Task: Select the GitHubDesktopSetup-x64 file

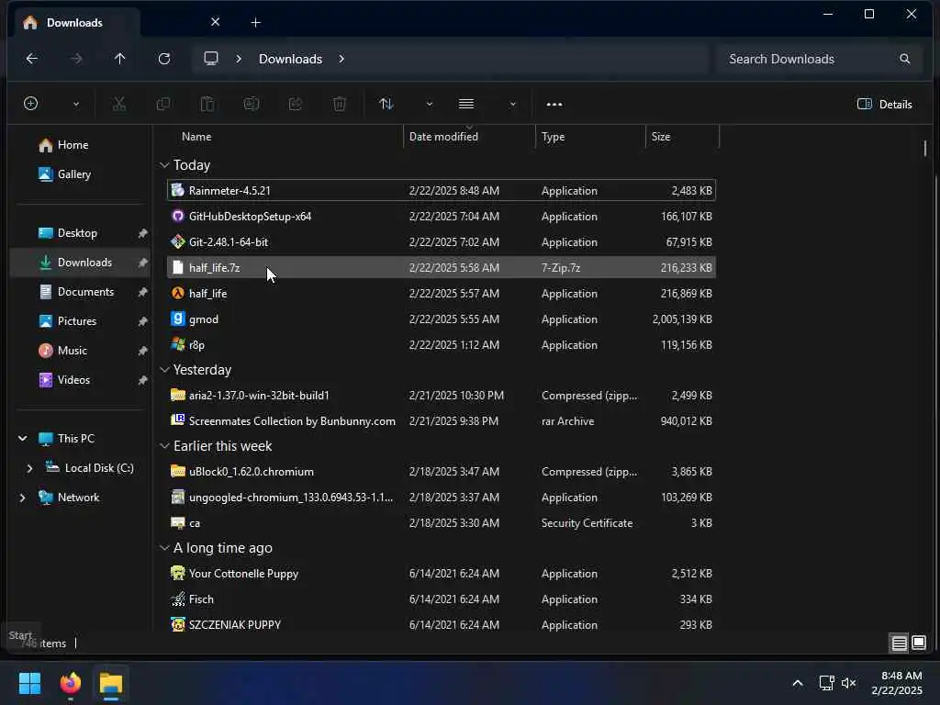Action: [442, 217]
